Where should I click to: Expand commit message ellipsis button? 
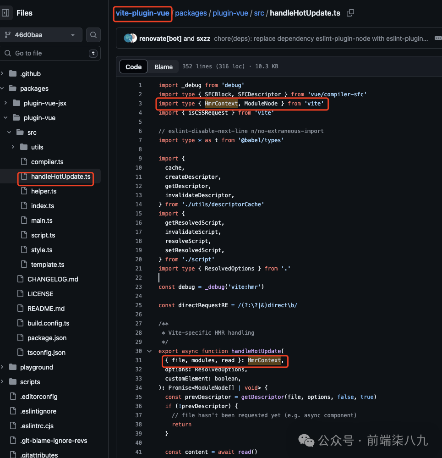(x=438, y=38)
